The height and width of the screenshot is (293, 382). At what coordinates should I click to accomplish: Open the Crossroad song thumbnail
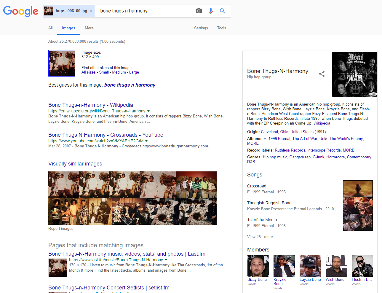pos(358,189)
